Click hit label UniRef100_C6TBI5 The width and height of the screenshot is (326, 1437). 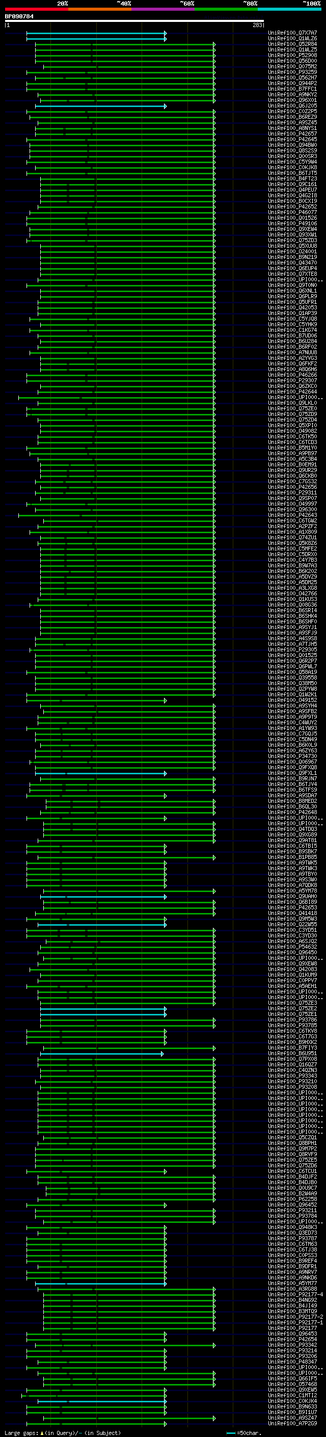coord(292,846)
